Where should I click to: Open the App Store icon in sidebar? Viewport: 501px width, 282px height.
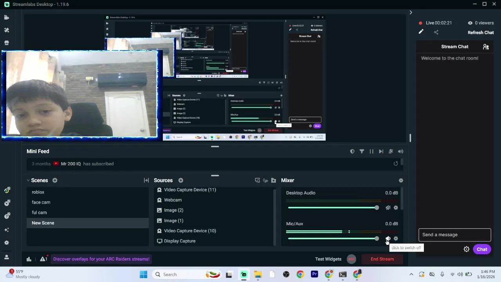6,43
